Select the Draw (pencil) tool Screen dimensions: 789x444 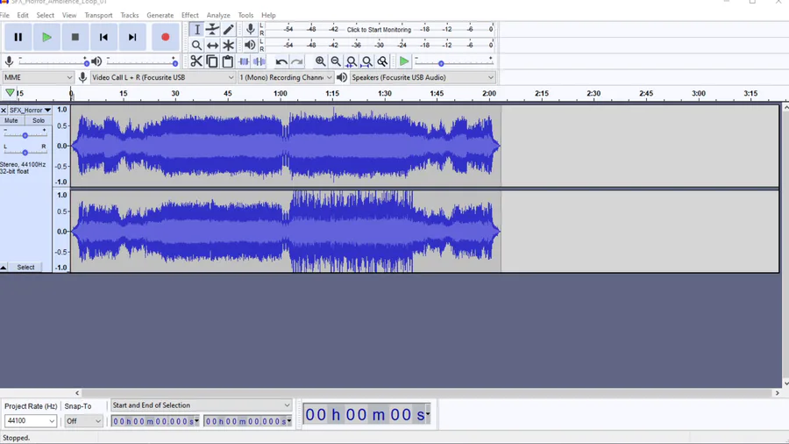pos(229,30)
